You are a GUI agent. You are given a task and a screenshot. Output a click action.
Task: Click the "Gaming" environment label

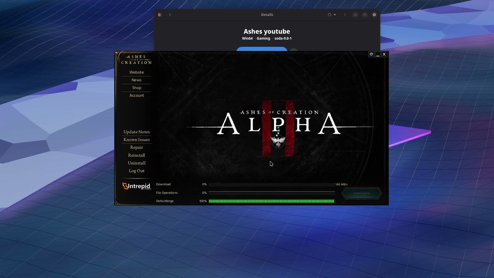click(x=263, y=39)
